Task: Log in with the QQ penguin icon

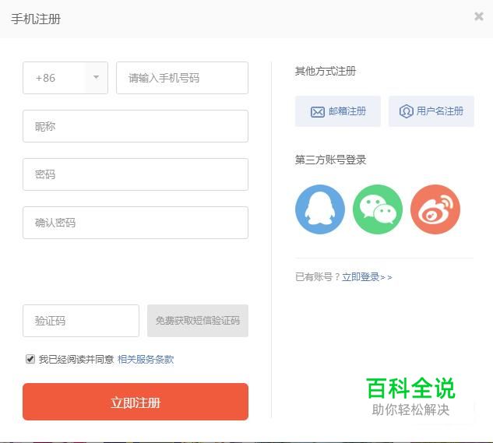Action: tap(320, 209)
